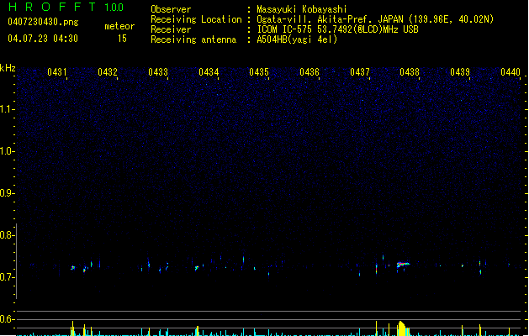
Task: Click the 'Receiving Location' field label
Action: click(x=196, y=19)
